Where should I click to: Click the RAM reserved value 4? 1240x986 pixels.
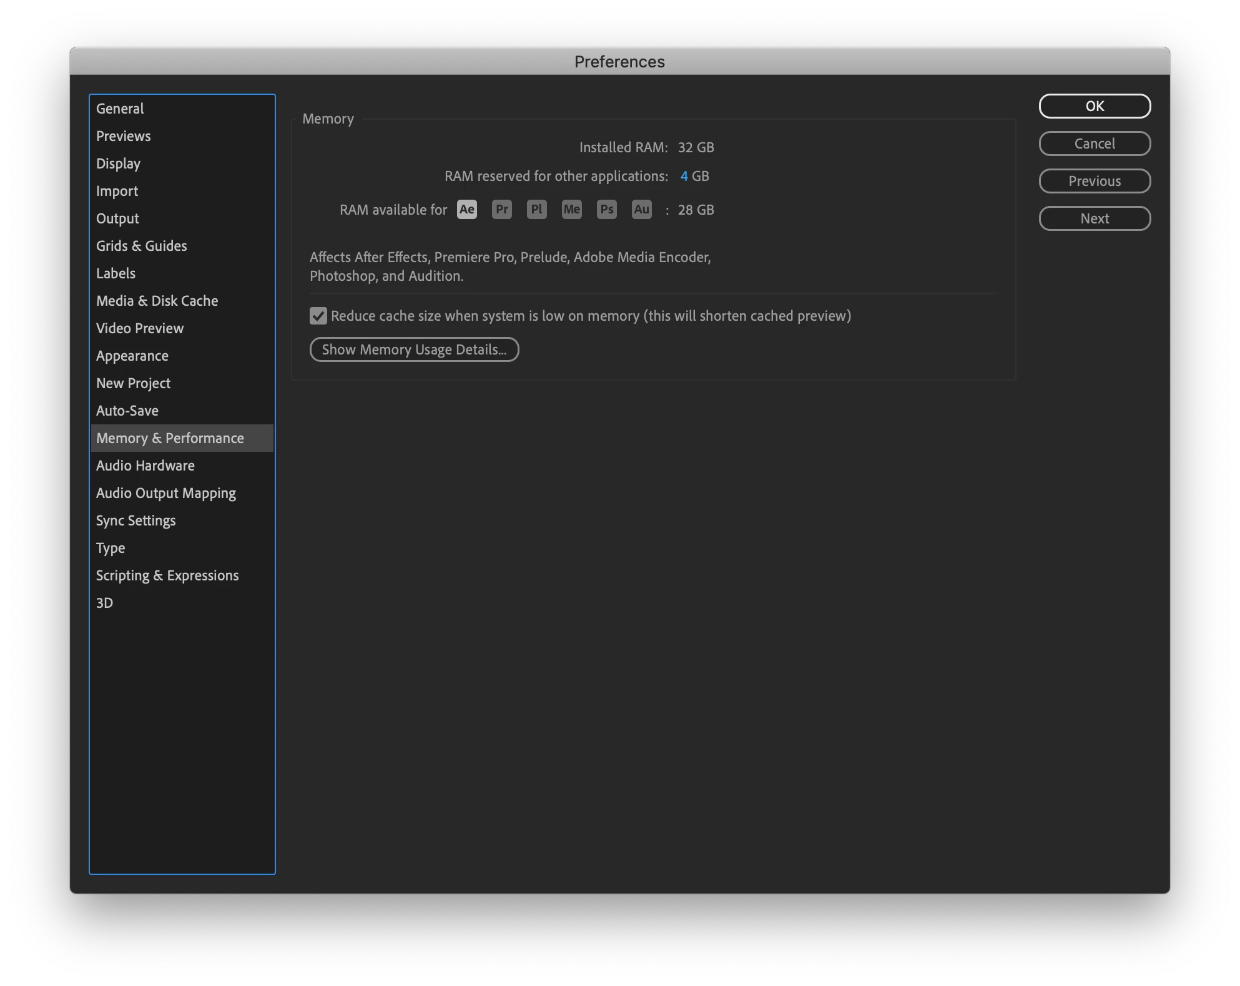pos(684,177)
